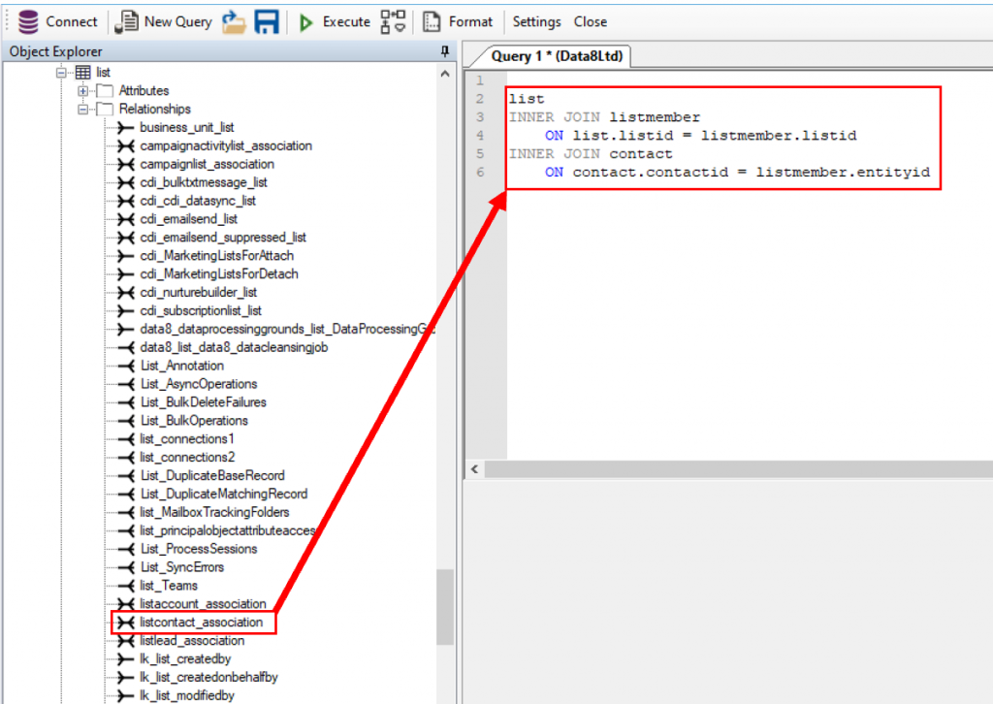Select the listcontact_association relationship

pos(201,623)
